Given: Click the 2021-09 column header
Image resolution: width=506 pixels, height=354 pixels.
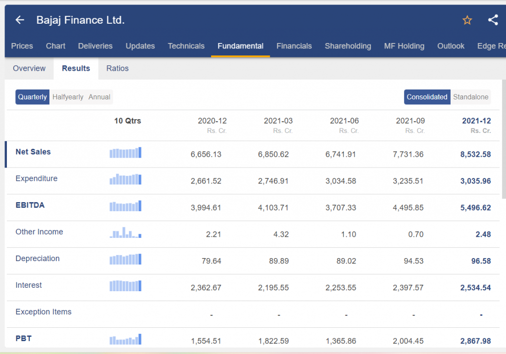Looking at the screenshot, I should tap(411, 121).
